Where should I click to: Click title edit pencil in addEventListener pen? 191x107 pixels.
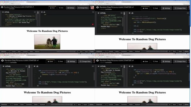tap(133, 7)
